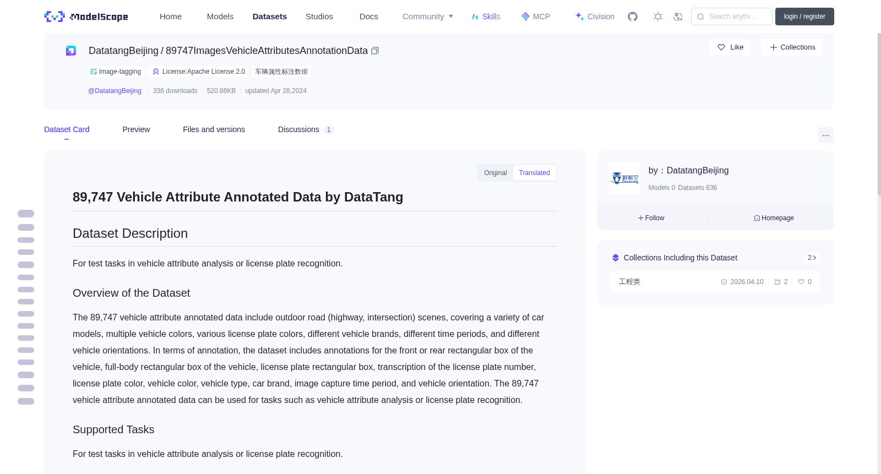Toggle the light/dark theme sun icon
Image resolution: width=881 pixels, height=474 pixels.
coord(657,17)
